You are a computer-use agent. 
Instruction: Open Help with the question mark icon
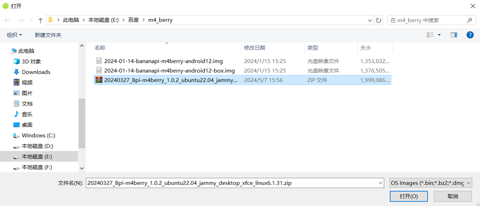pyautogui.click(x=470, y=35)
